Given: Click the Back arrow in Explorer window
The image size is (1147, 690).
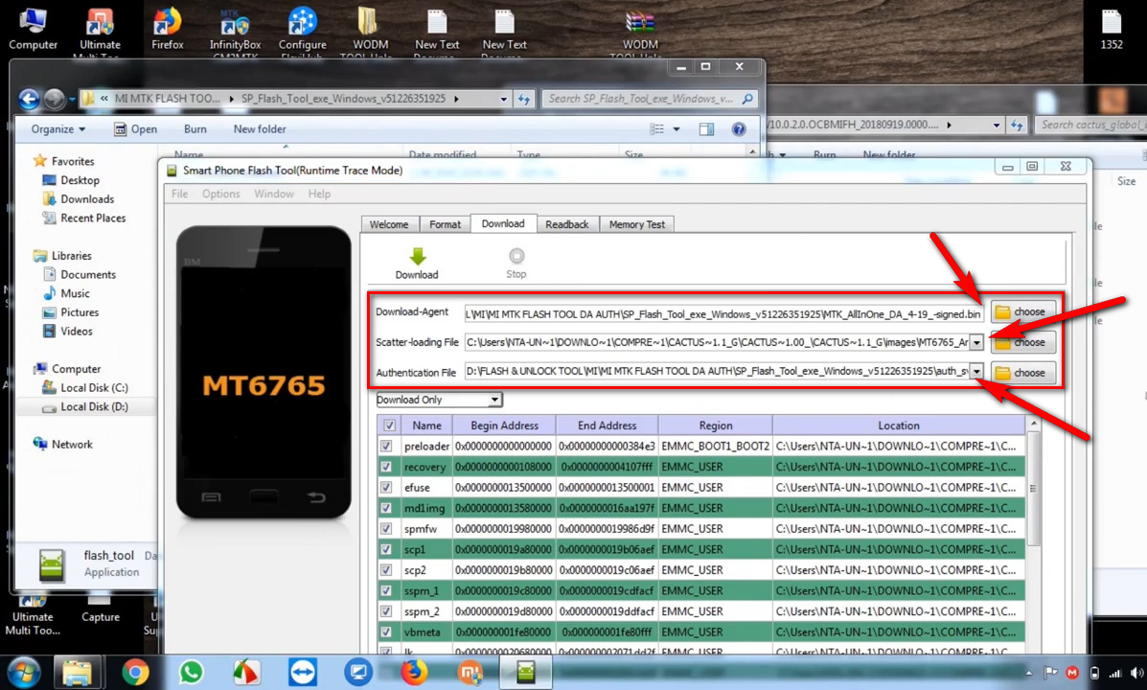Looking at the screenshot, I should pyautogui.click(x=30, y=99).
